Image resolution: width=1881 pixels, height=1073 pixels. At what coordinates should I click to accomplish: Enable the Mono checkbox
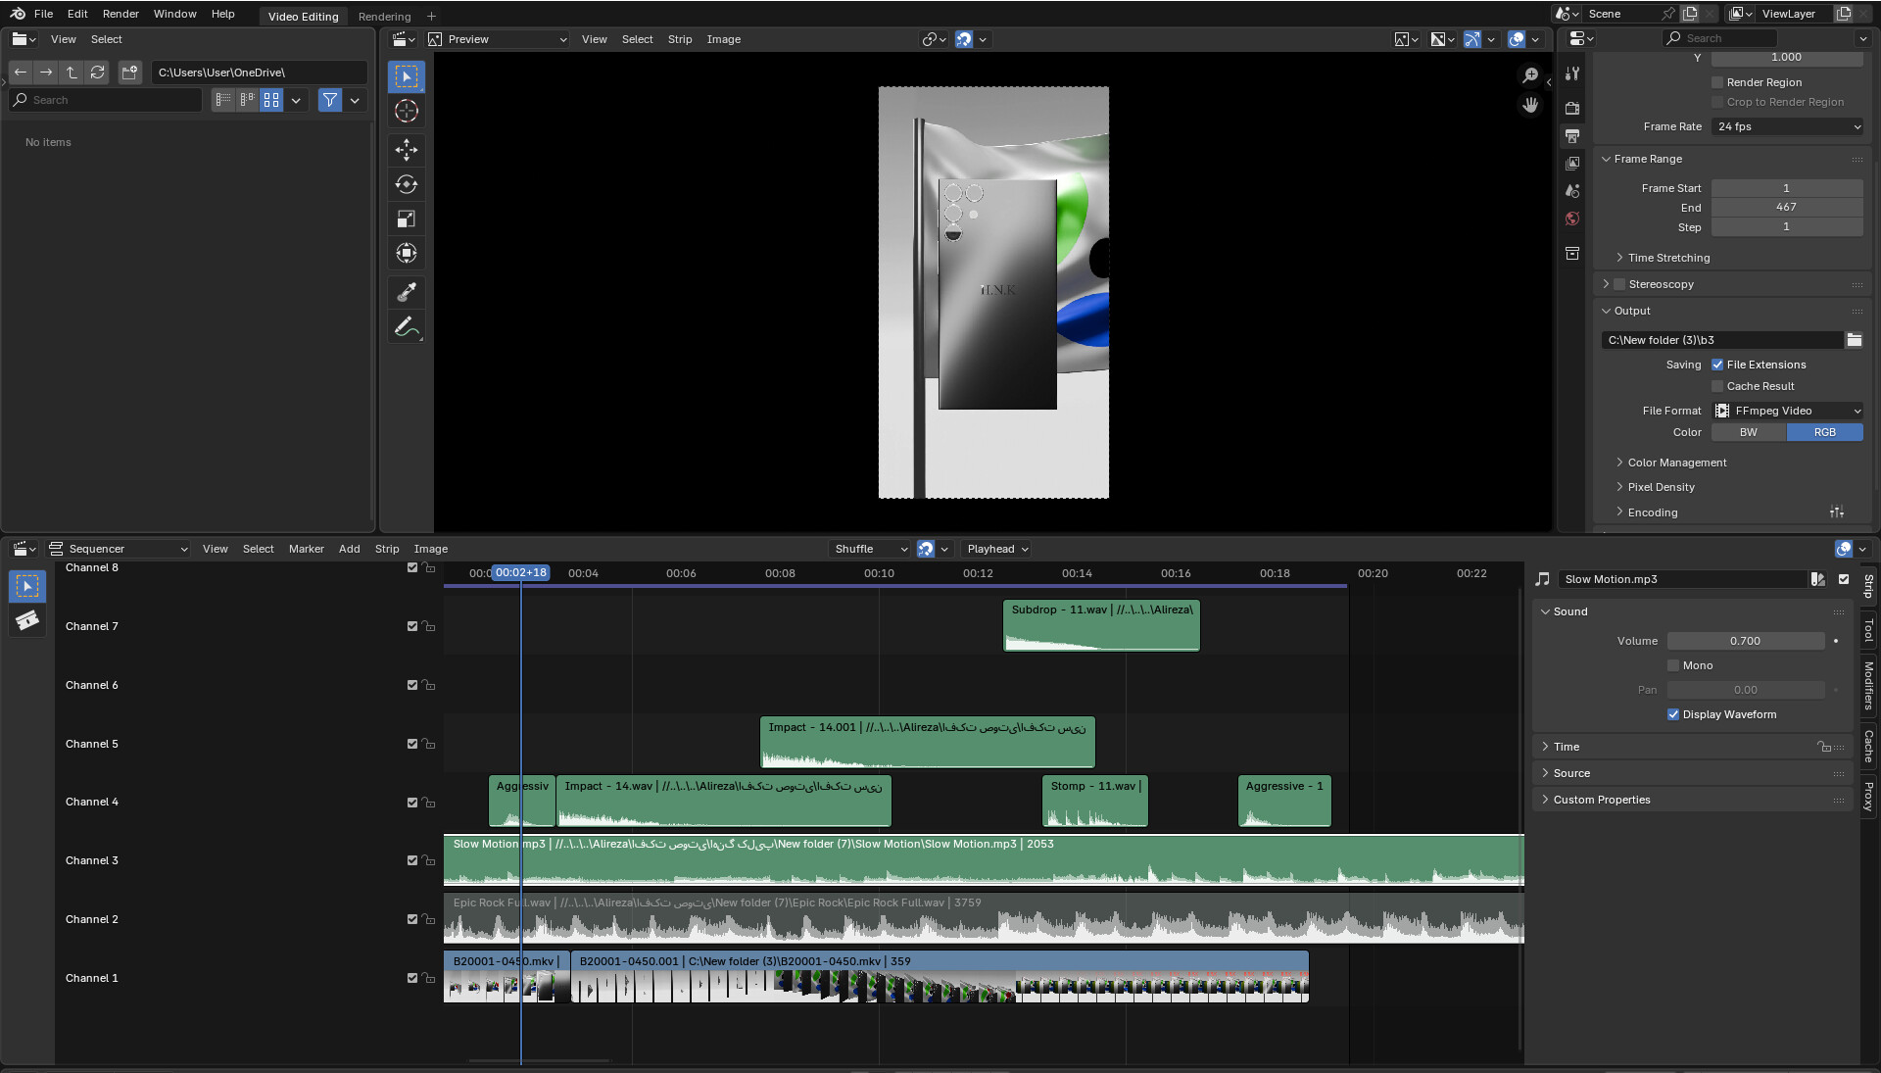click(1673, 665)
